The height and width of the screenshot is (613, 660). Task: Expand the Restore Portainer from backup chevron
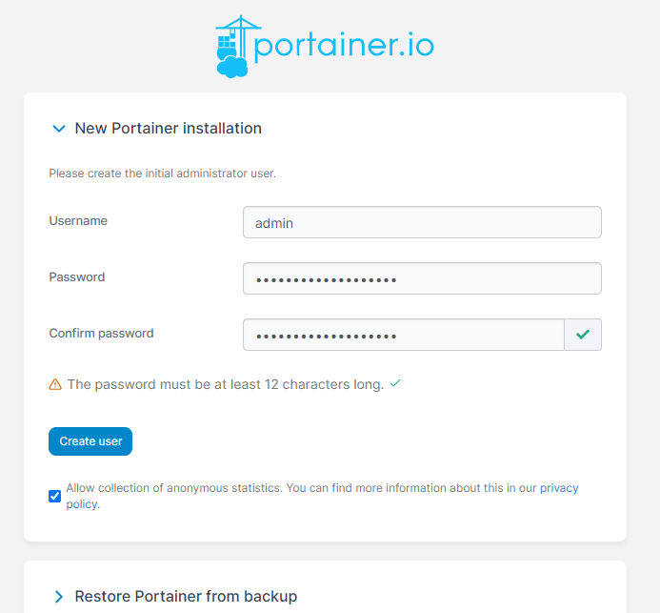click(x=59, y=596)
